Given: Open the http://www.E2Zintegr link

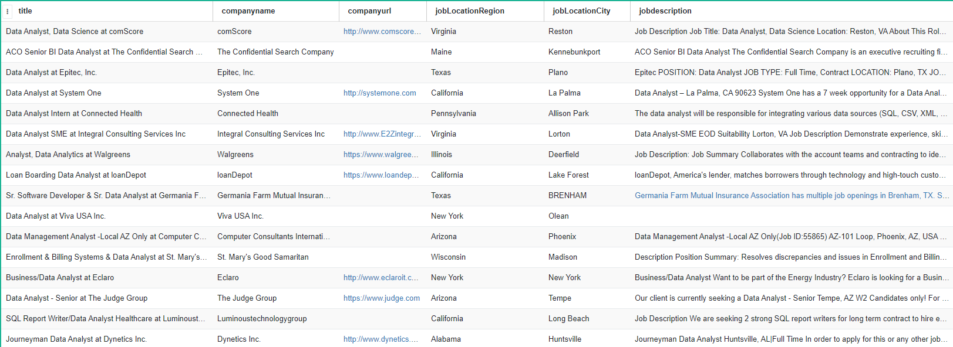Looking at the screenshot, I should [382, 134].
